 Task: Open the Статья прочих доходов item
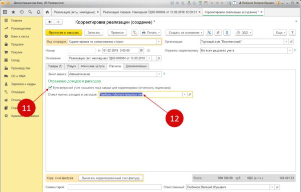[190, 94]
